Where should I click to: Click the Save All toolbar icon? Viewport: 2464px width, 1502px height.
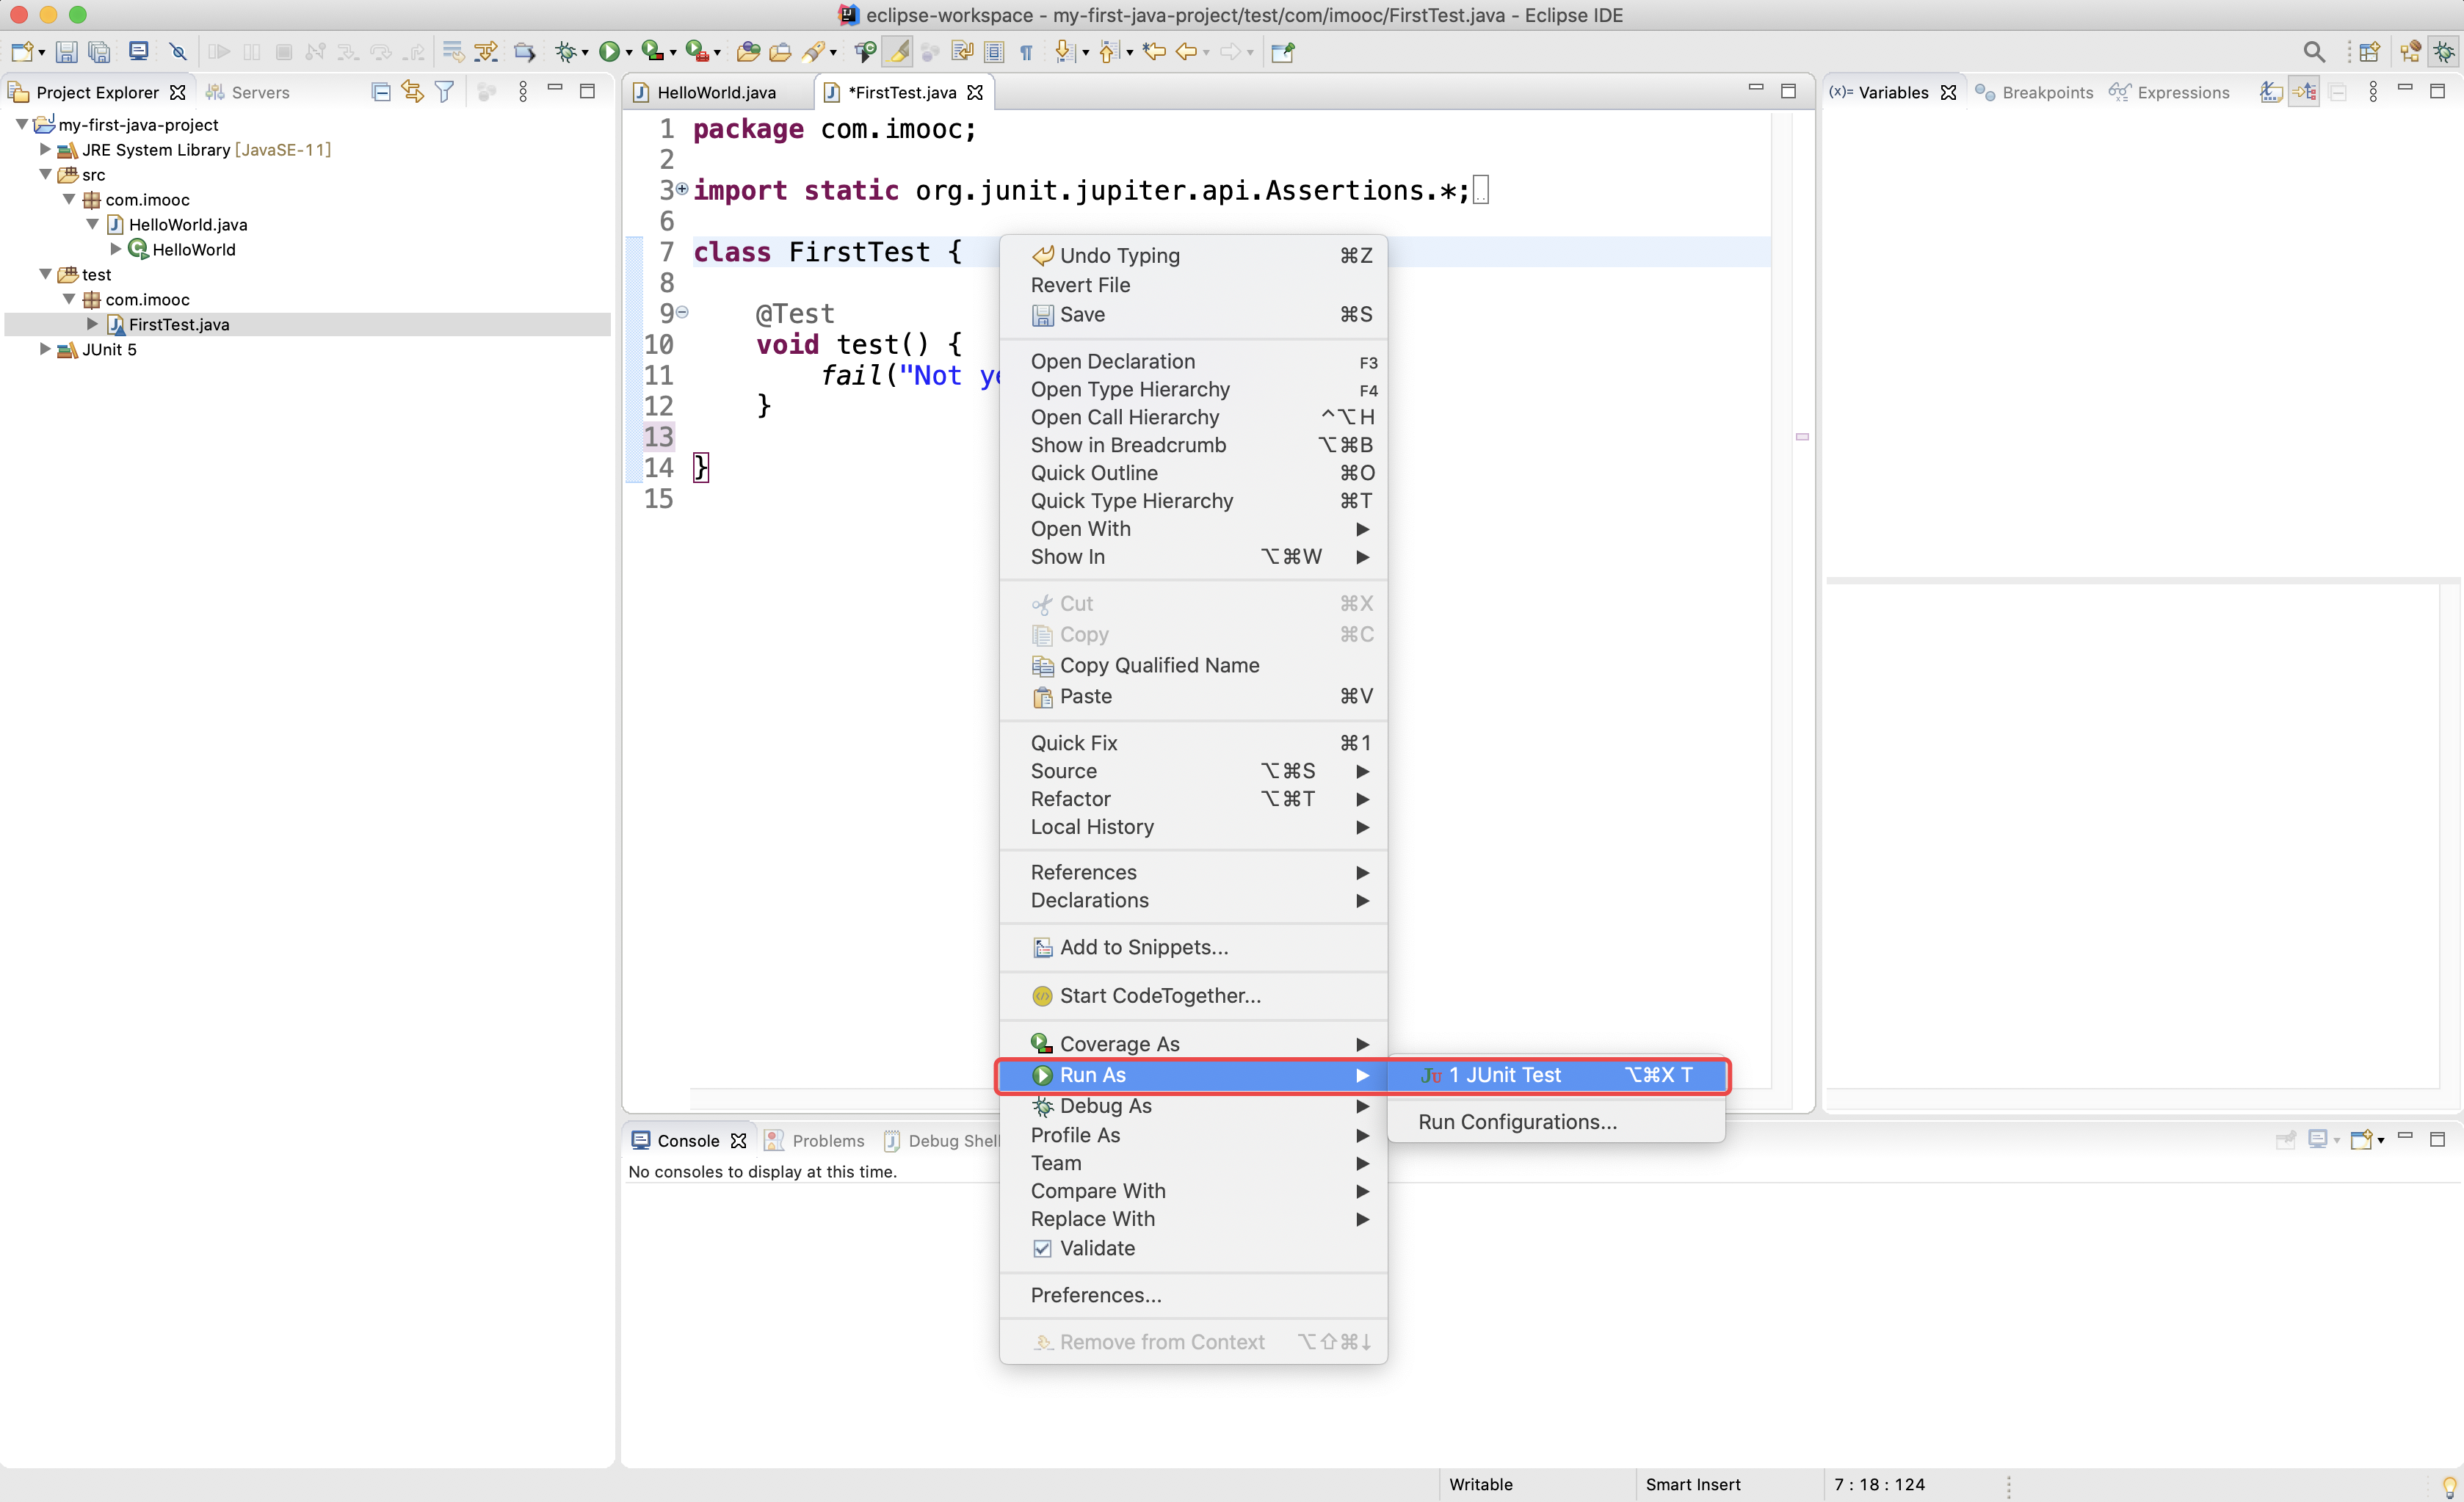tap(99, 52)
